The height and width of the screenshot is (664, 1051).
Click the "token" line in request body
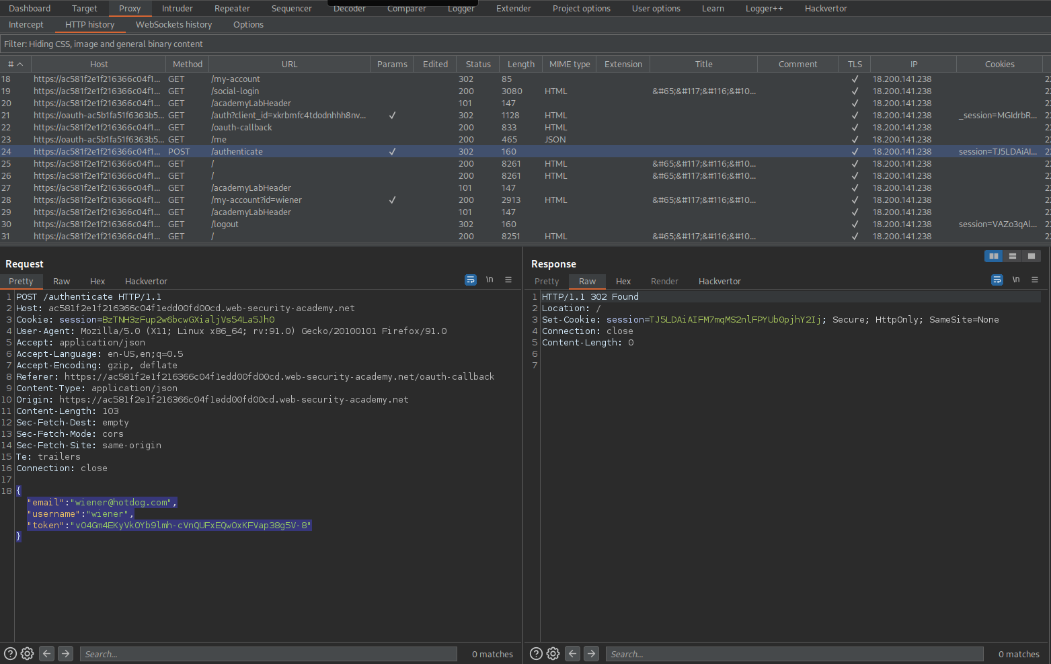(x=169, y=526)
